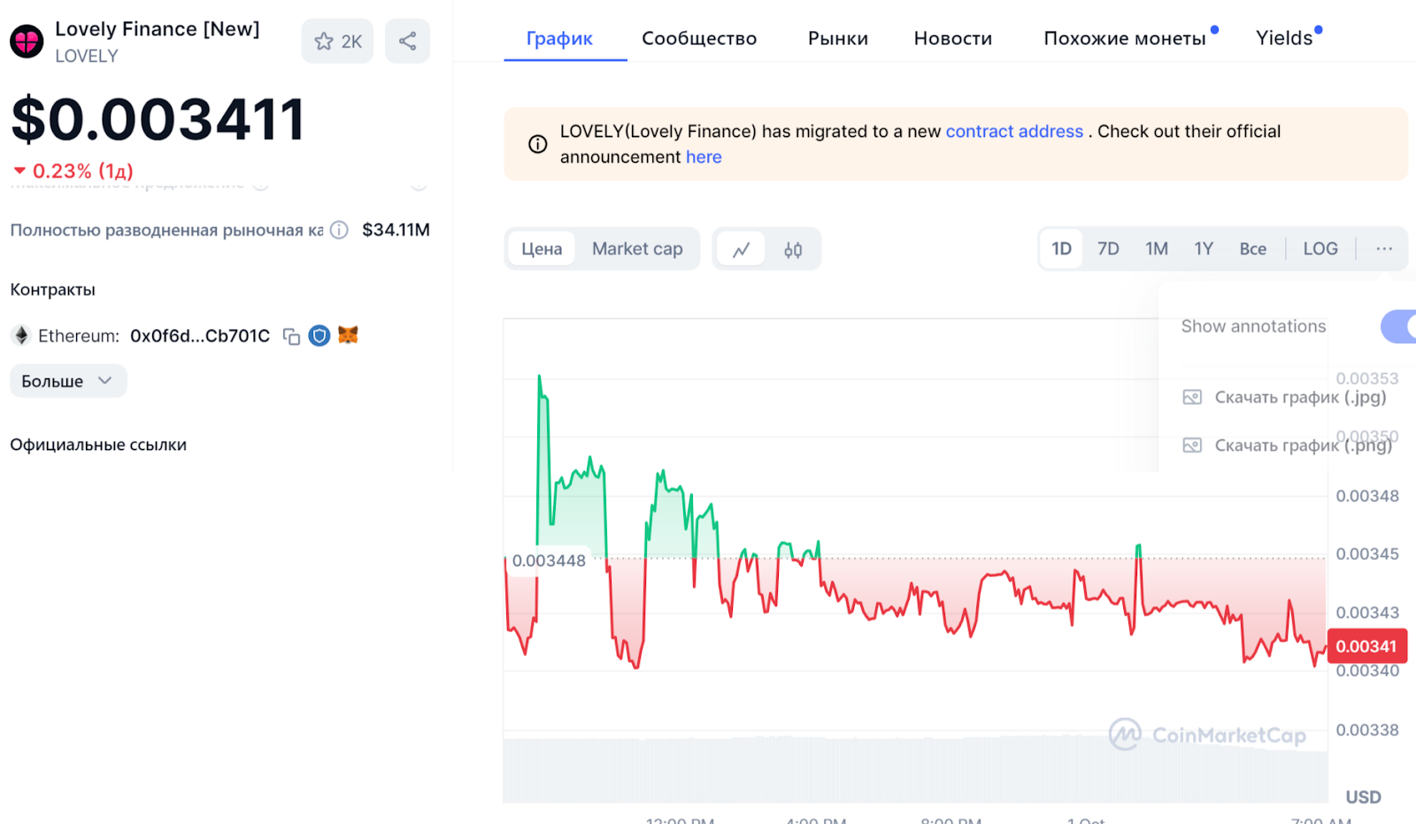The image size is (1416, 824).
Task: Click the star watchlist icon
Action: click(x=324, y=42)
